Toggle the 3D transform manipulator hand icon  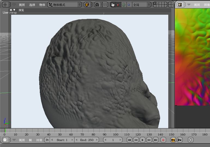click(x=113, y=5)
